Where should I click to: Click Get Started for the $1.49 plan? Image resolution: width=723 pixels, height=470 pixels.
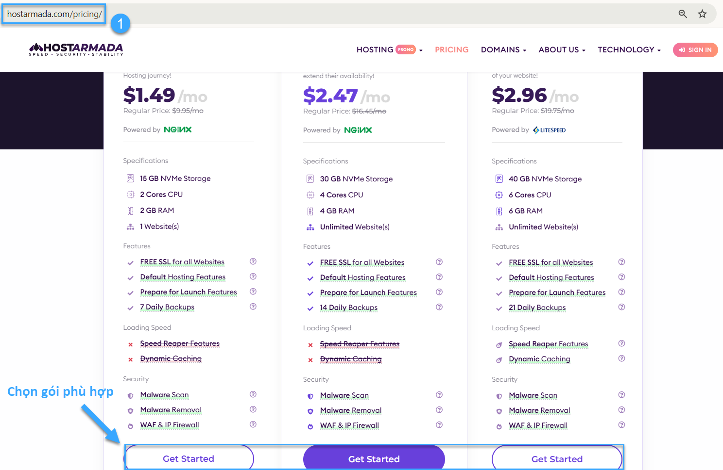(x=189, y=458)
